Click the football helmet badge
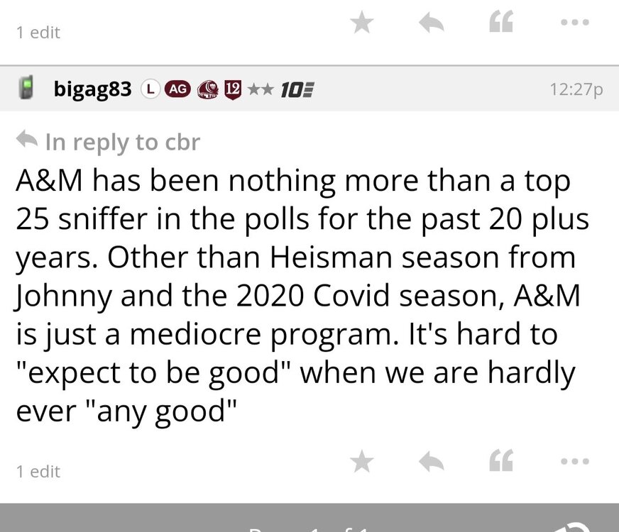This screenshot has width=619, height=532. click(207, 89)
